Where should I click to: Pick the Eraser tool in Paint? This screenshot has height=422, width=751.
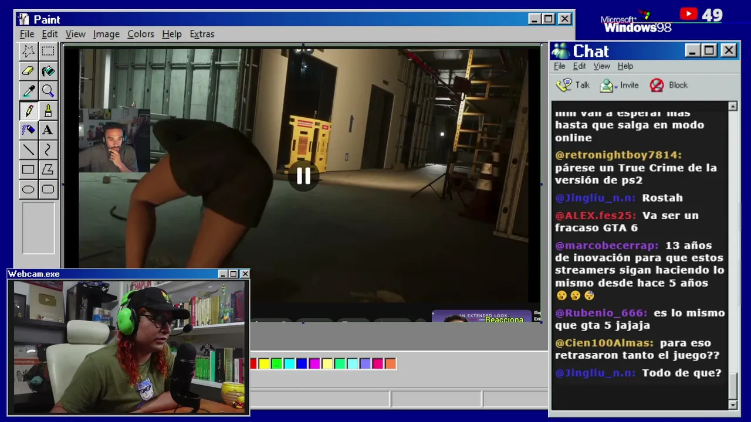pyautogui.click(x=28, y=71)
